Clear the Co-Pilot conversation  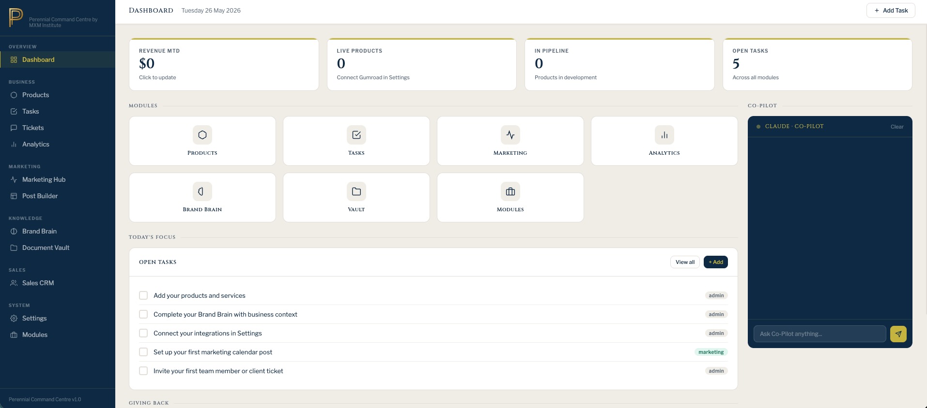click(x=897, y=127)
